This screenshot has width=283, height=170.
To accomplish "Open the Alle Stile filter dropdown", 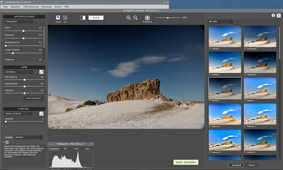I will pos(220,22).
